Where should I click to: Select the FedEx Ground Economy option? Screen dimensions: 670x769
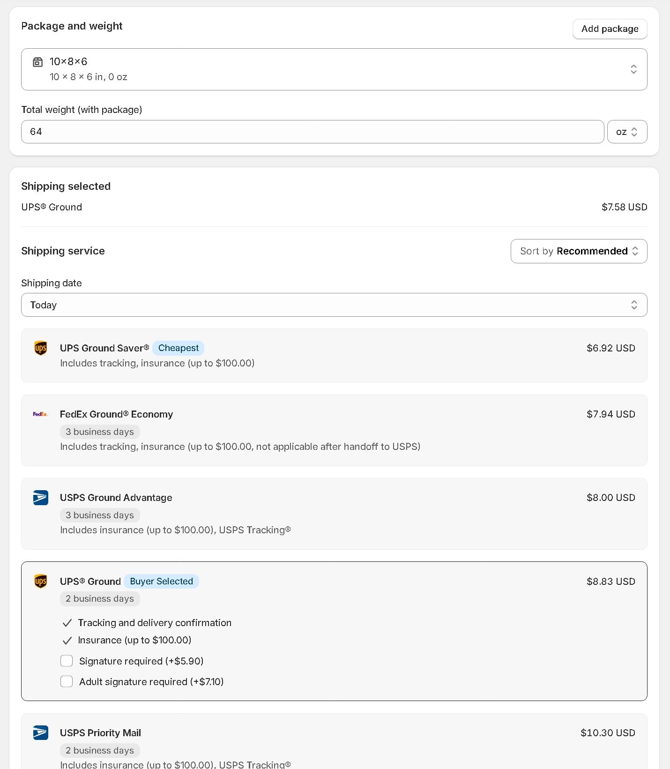(x=334, y=430)
